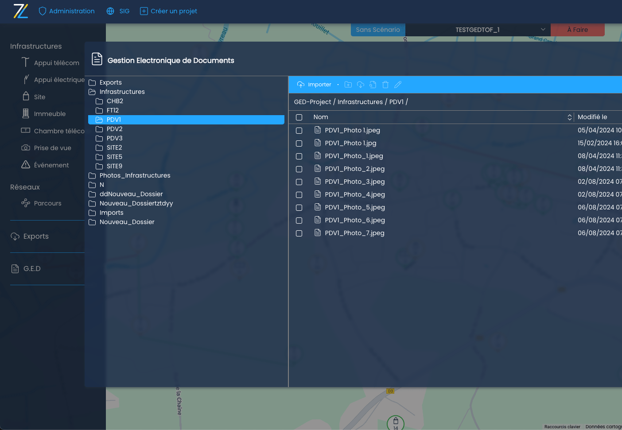Tick the checkbox beside PDV1_Photo_7.jpeg
This screenshot has height=430, width=622.
(x=299, y=233)
